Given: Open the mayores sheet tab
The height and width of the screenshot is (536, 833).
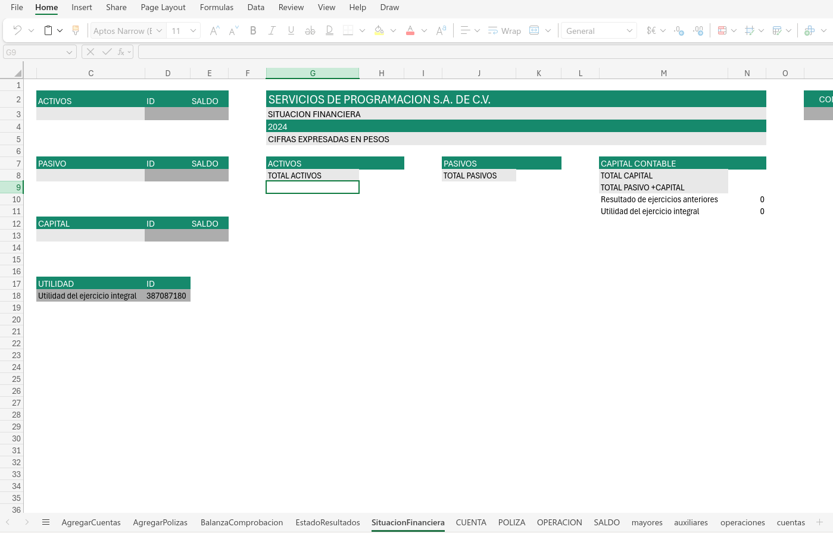Looking at the screenshot, I should coord(647,522).
